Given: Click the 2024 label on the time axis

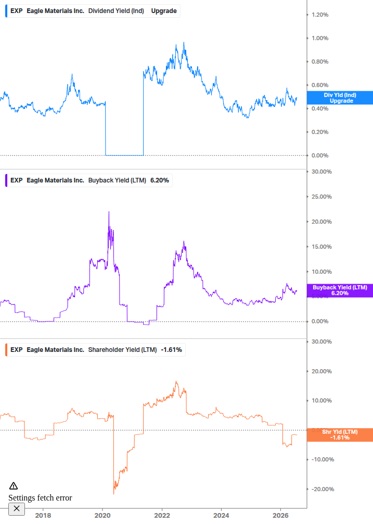Looking at the screenshot, I should coord(221,515).
